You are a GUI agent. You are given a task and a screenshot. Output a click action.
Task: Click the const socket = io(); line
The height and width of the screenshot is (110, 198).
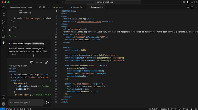tap(76, 50)
